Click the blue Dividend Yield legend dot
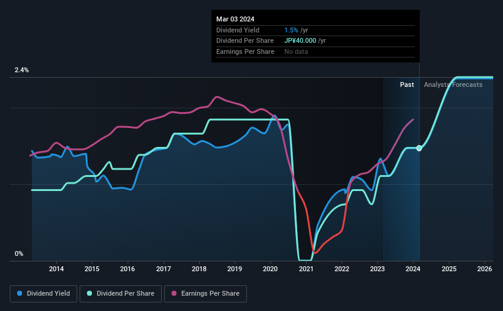The height and width of the screenshot is (311, 503). click(20, 293)
